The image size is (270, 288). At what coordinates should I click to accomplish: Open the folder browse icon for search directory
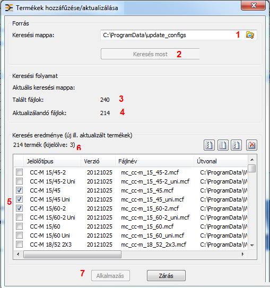[250, 35]
